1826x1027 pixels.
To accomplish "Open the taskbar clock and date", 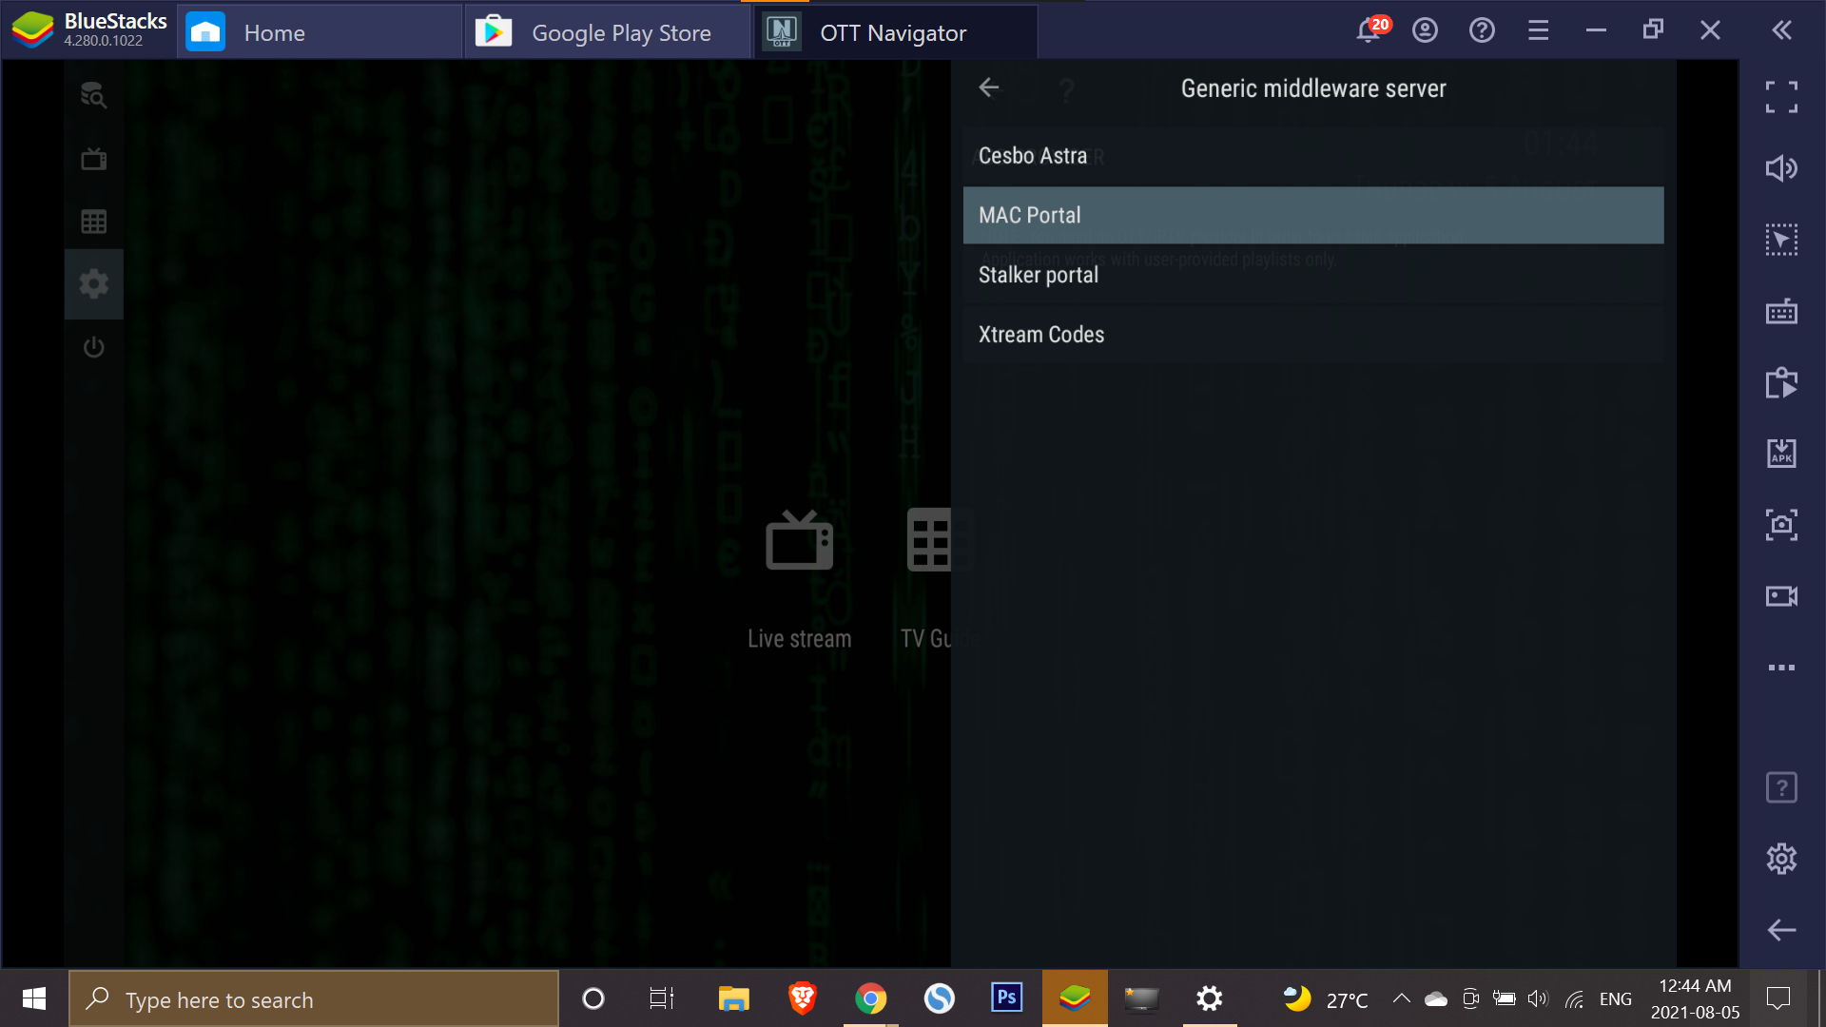I will tap(1695, 998).
